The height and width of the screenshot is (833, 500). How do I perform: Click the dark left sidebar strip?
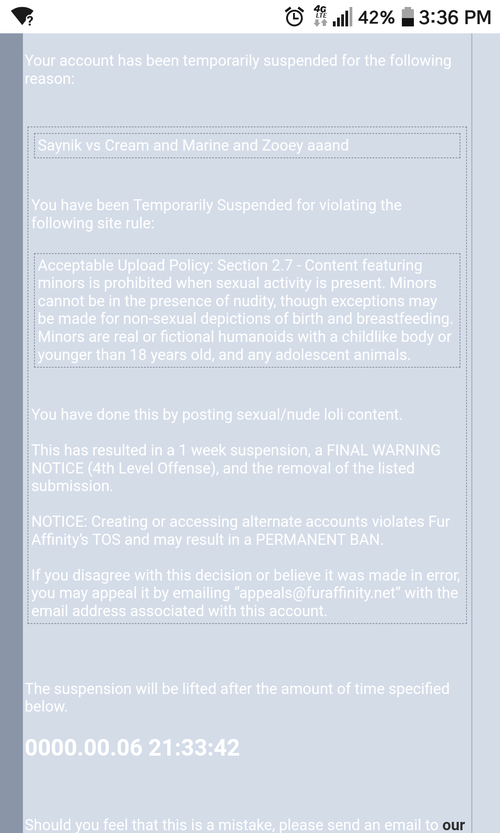(11, 417)
